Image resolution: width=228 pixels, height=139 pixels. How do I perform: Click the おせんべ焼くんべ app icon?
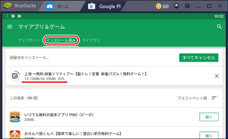[15, 134]
